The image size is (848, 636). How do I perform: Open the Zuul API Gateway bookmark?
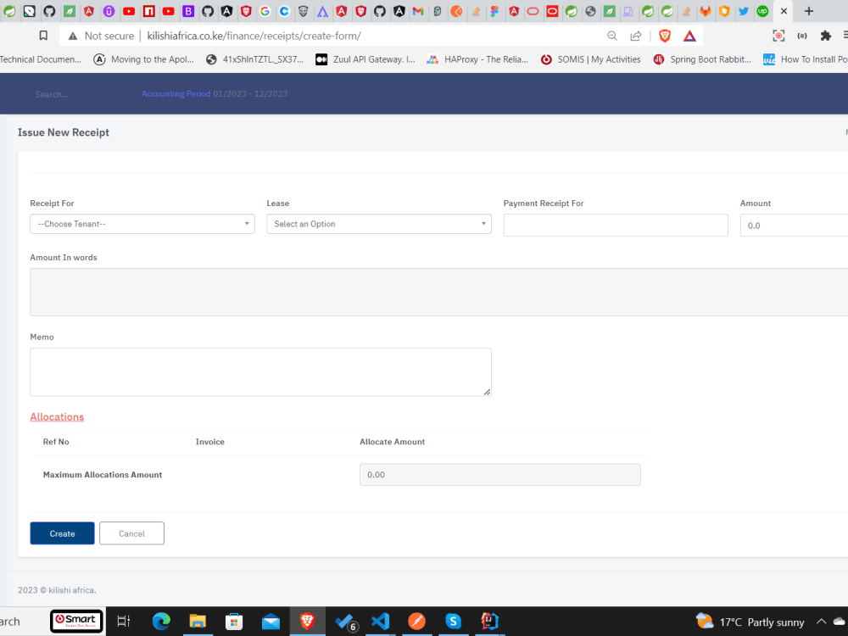click(365, 59)
